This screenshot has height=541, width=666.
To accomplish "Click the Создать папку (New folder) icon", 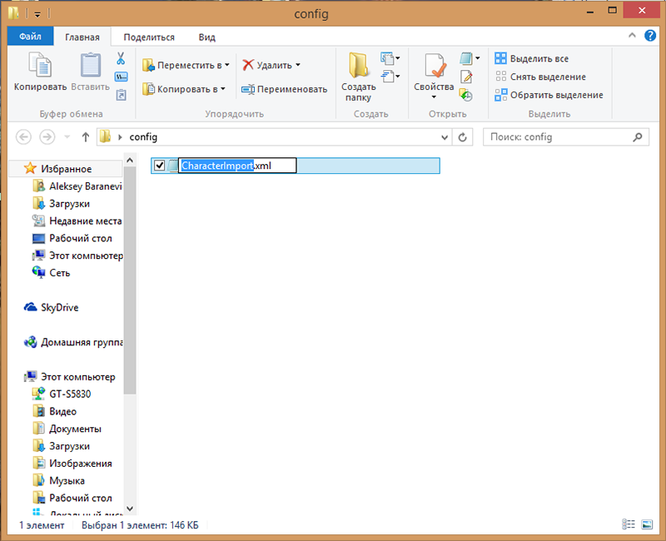I will (x=359, y=68).
